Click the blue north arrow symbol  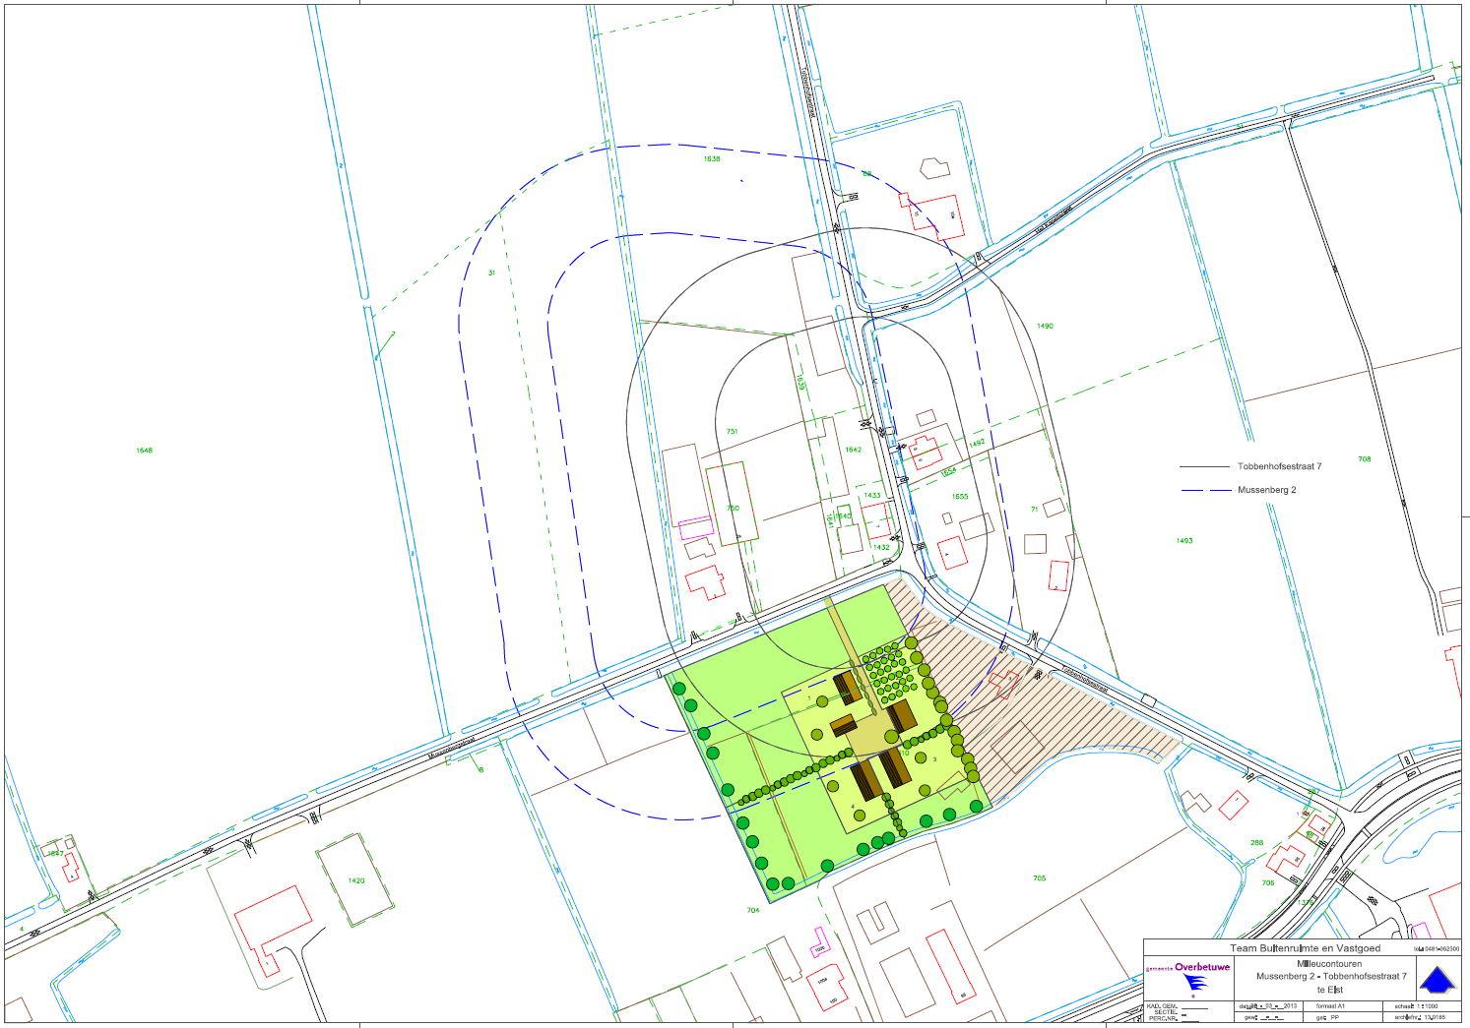tap(1437, 980)
